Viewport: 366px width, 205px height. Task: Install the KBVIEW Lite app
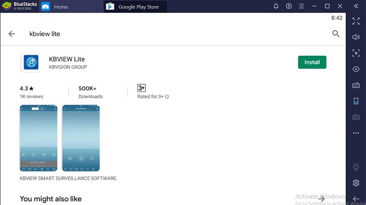point(312,62)
